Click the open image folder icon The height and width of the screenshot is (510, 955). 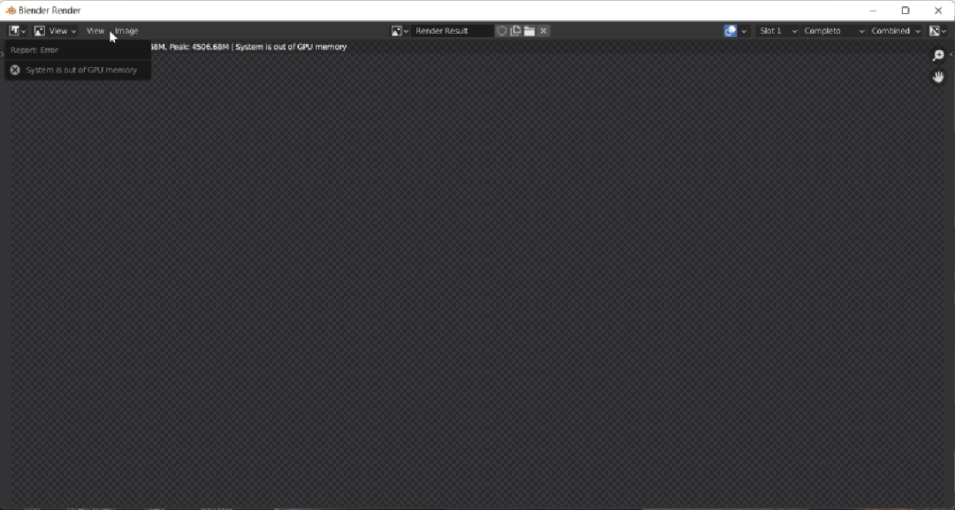[x=529, y=31]
